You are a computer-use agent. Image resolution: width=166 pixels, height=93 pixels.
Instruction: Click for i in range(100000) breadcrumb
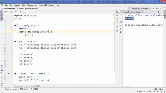33,86
